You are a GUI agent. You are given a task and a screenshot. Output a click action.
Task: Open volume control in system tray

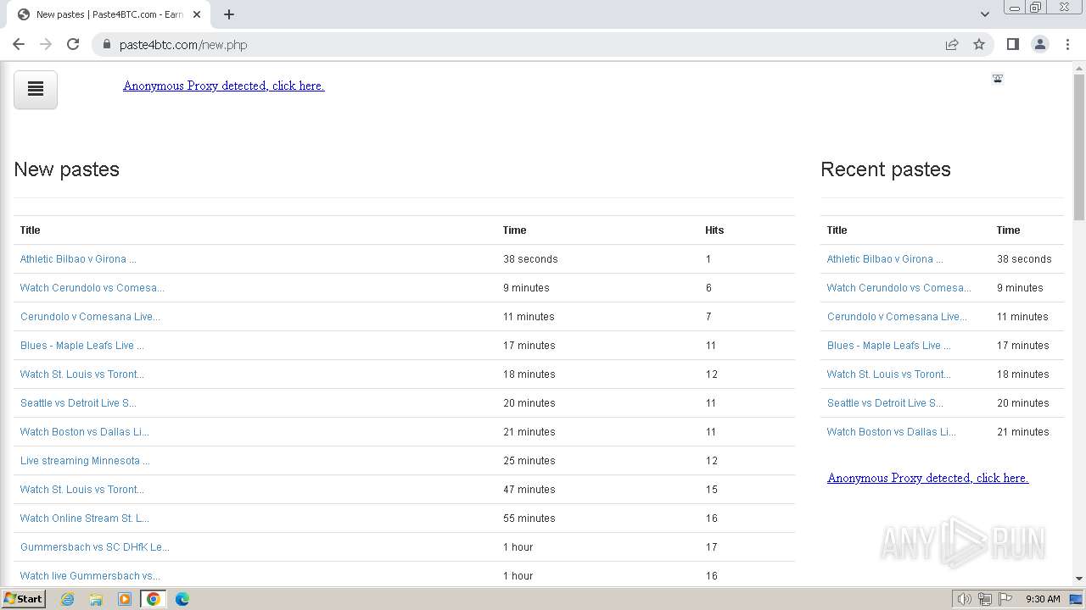(965, 599)
